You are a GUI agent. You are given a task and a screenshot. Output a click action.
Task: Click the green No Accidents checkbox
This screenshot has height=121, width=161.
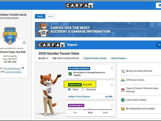click(70, 74)
